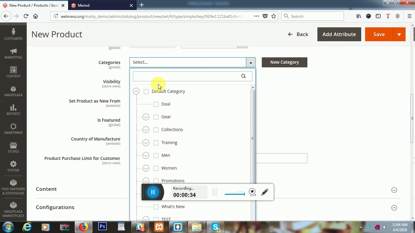Open the Mageplaza sidebar menu

click(13, 91)
